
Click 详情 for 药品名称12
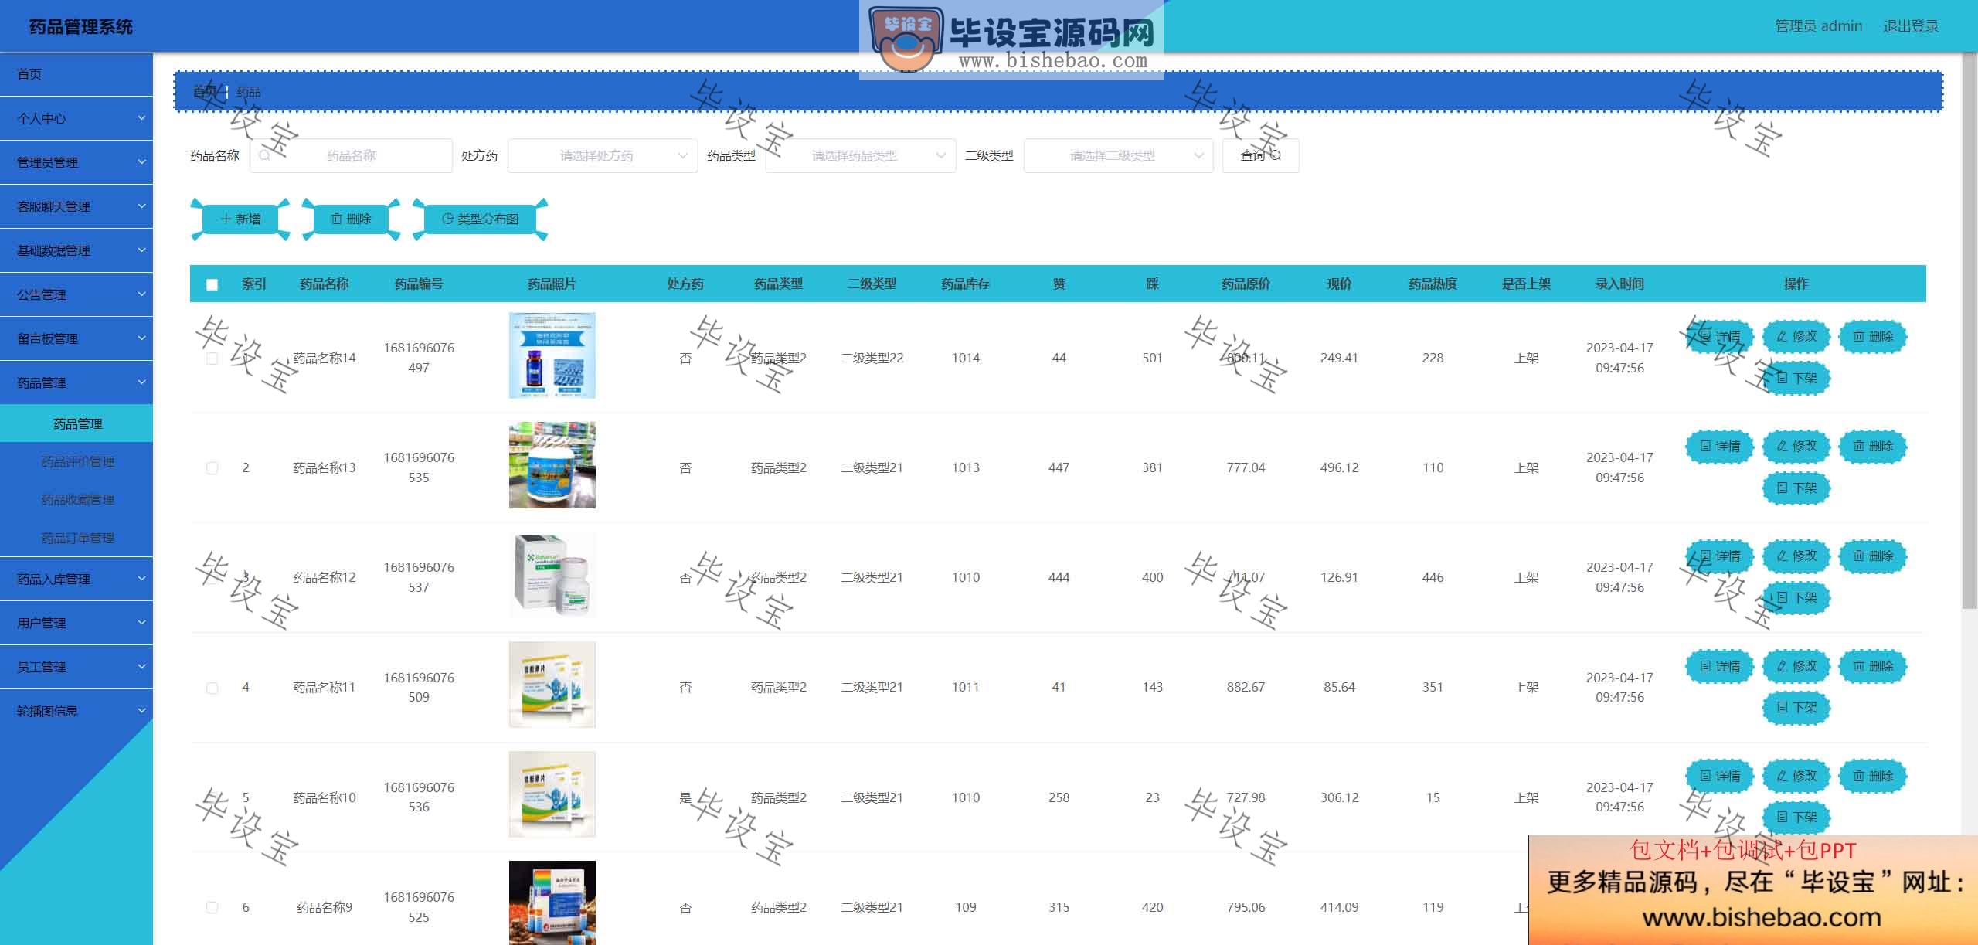coord(1719,556)
